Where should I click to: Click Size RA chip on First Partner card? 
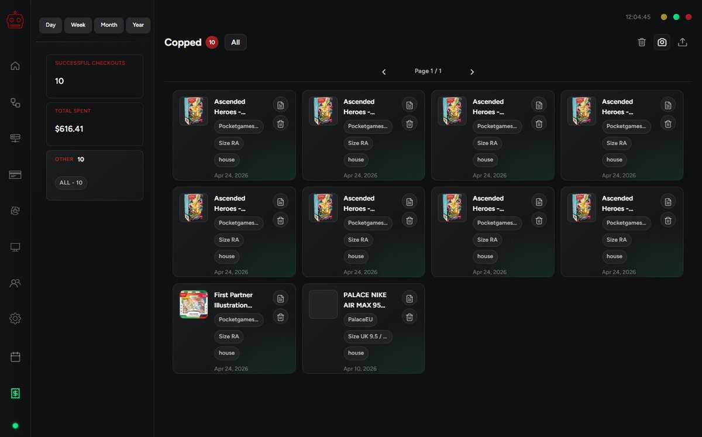click(x=229, y=336)
